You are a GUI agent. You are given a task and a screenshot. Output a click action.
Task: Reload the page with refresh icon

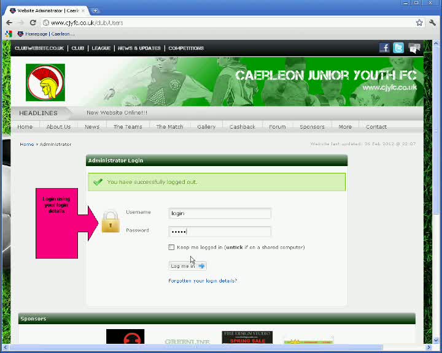coord(33,23)
